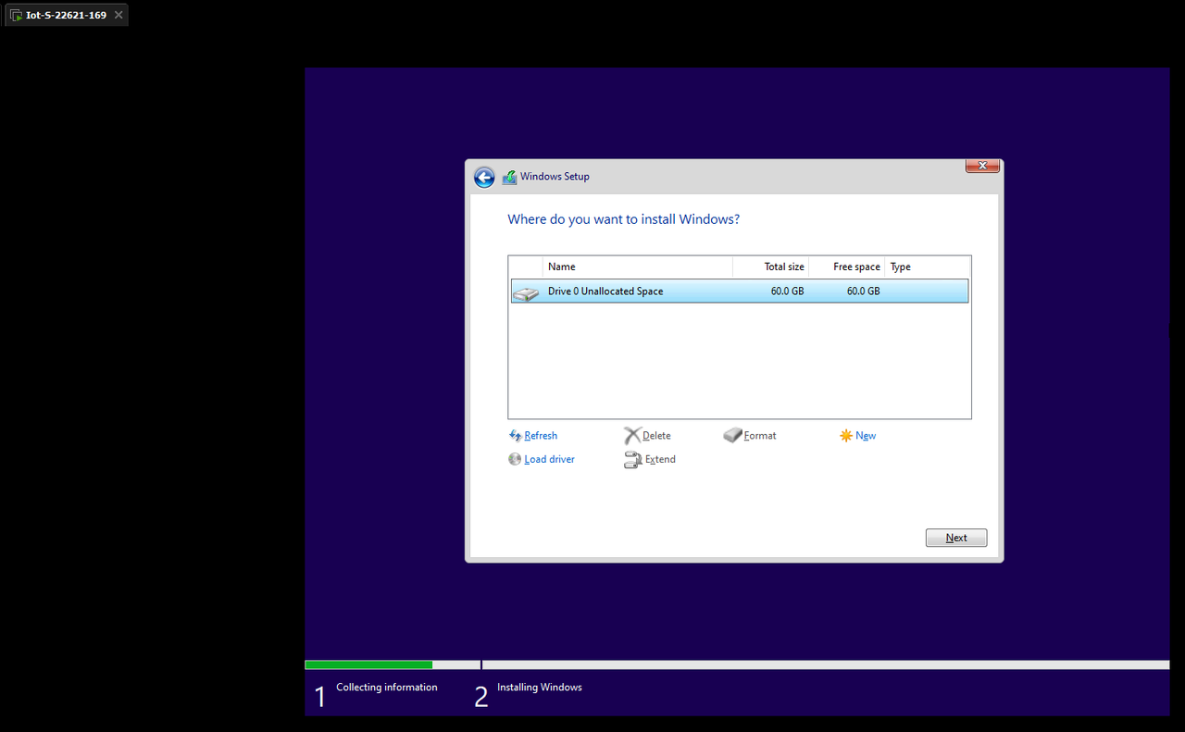1185x732 pixels.
Task: Click the Collecting information step label
Action: 386,688
